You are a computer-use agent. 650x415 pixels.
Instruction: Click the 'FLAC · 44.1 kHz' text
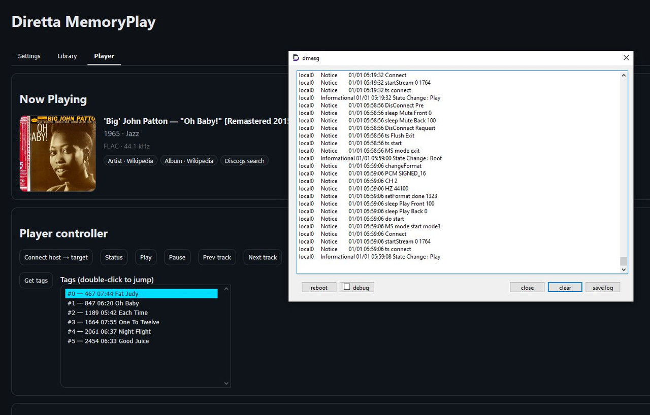[x=127, y=146]
